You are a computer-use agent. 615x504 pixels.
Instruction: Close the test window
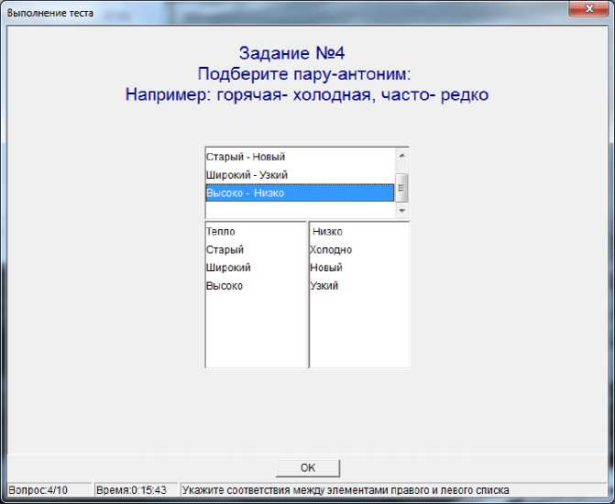(x=589, y=8)
